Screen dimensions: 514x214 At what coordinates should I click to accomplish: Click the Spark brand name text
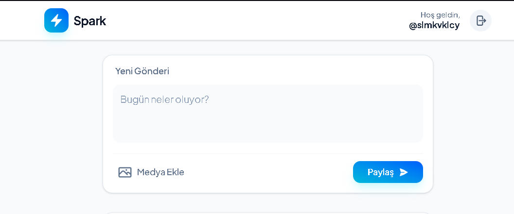[x=90, y=21]
